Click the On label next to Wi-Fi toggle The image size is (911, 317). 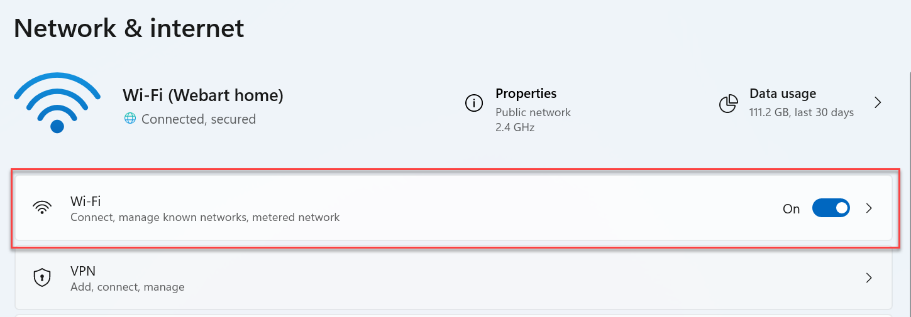tap(791, 209)
